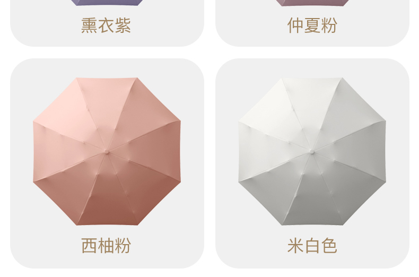
Task: Tap the purple umbrella edge above 熏衣紫
Action: (107, 3)
